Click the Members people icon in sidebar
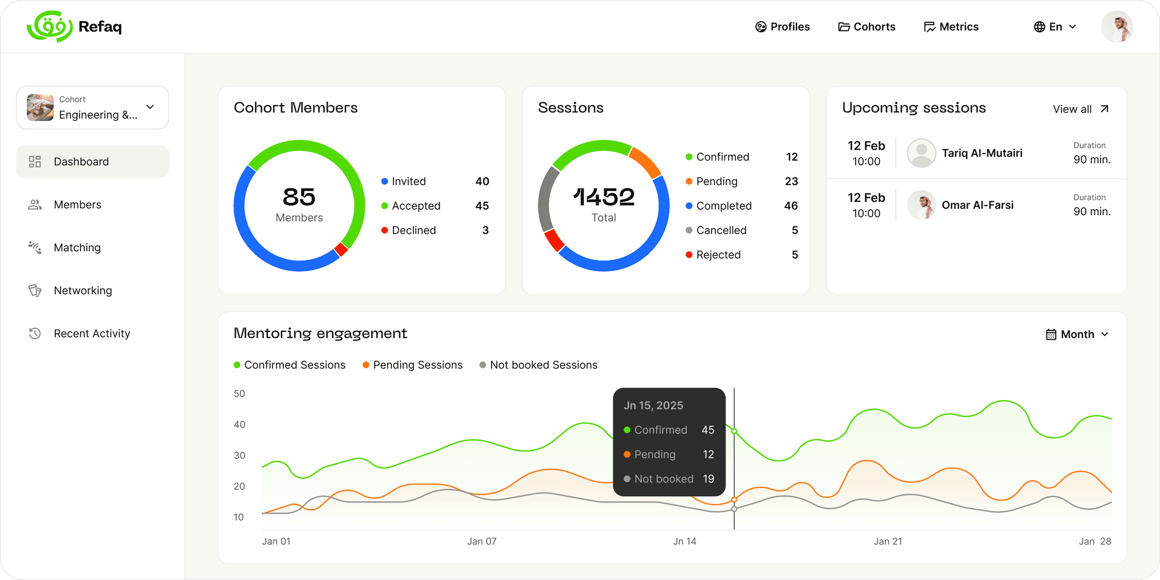 [35, 205]
